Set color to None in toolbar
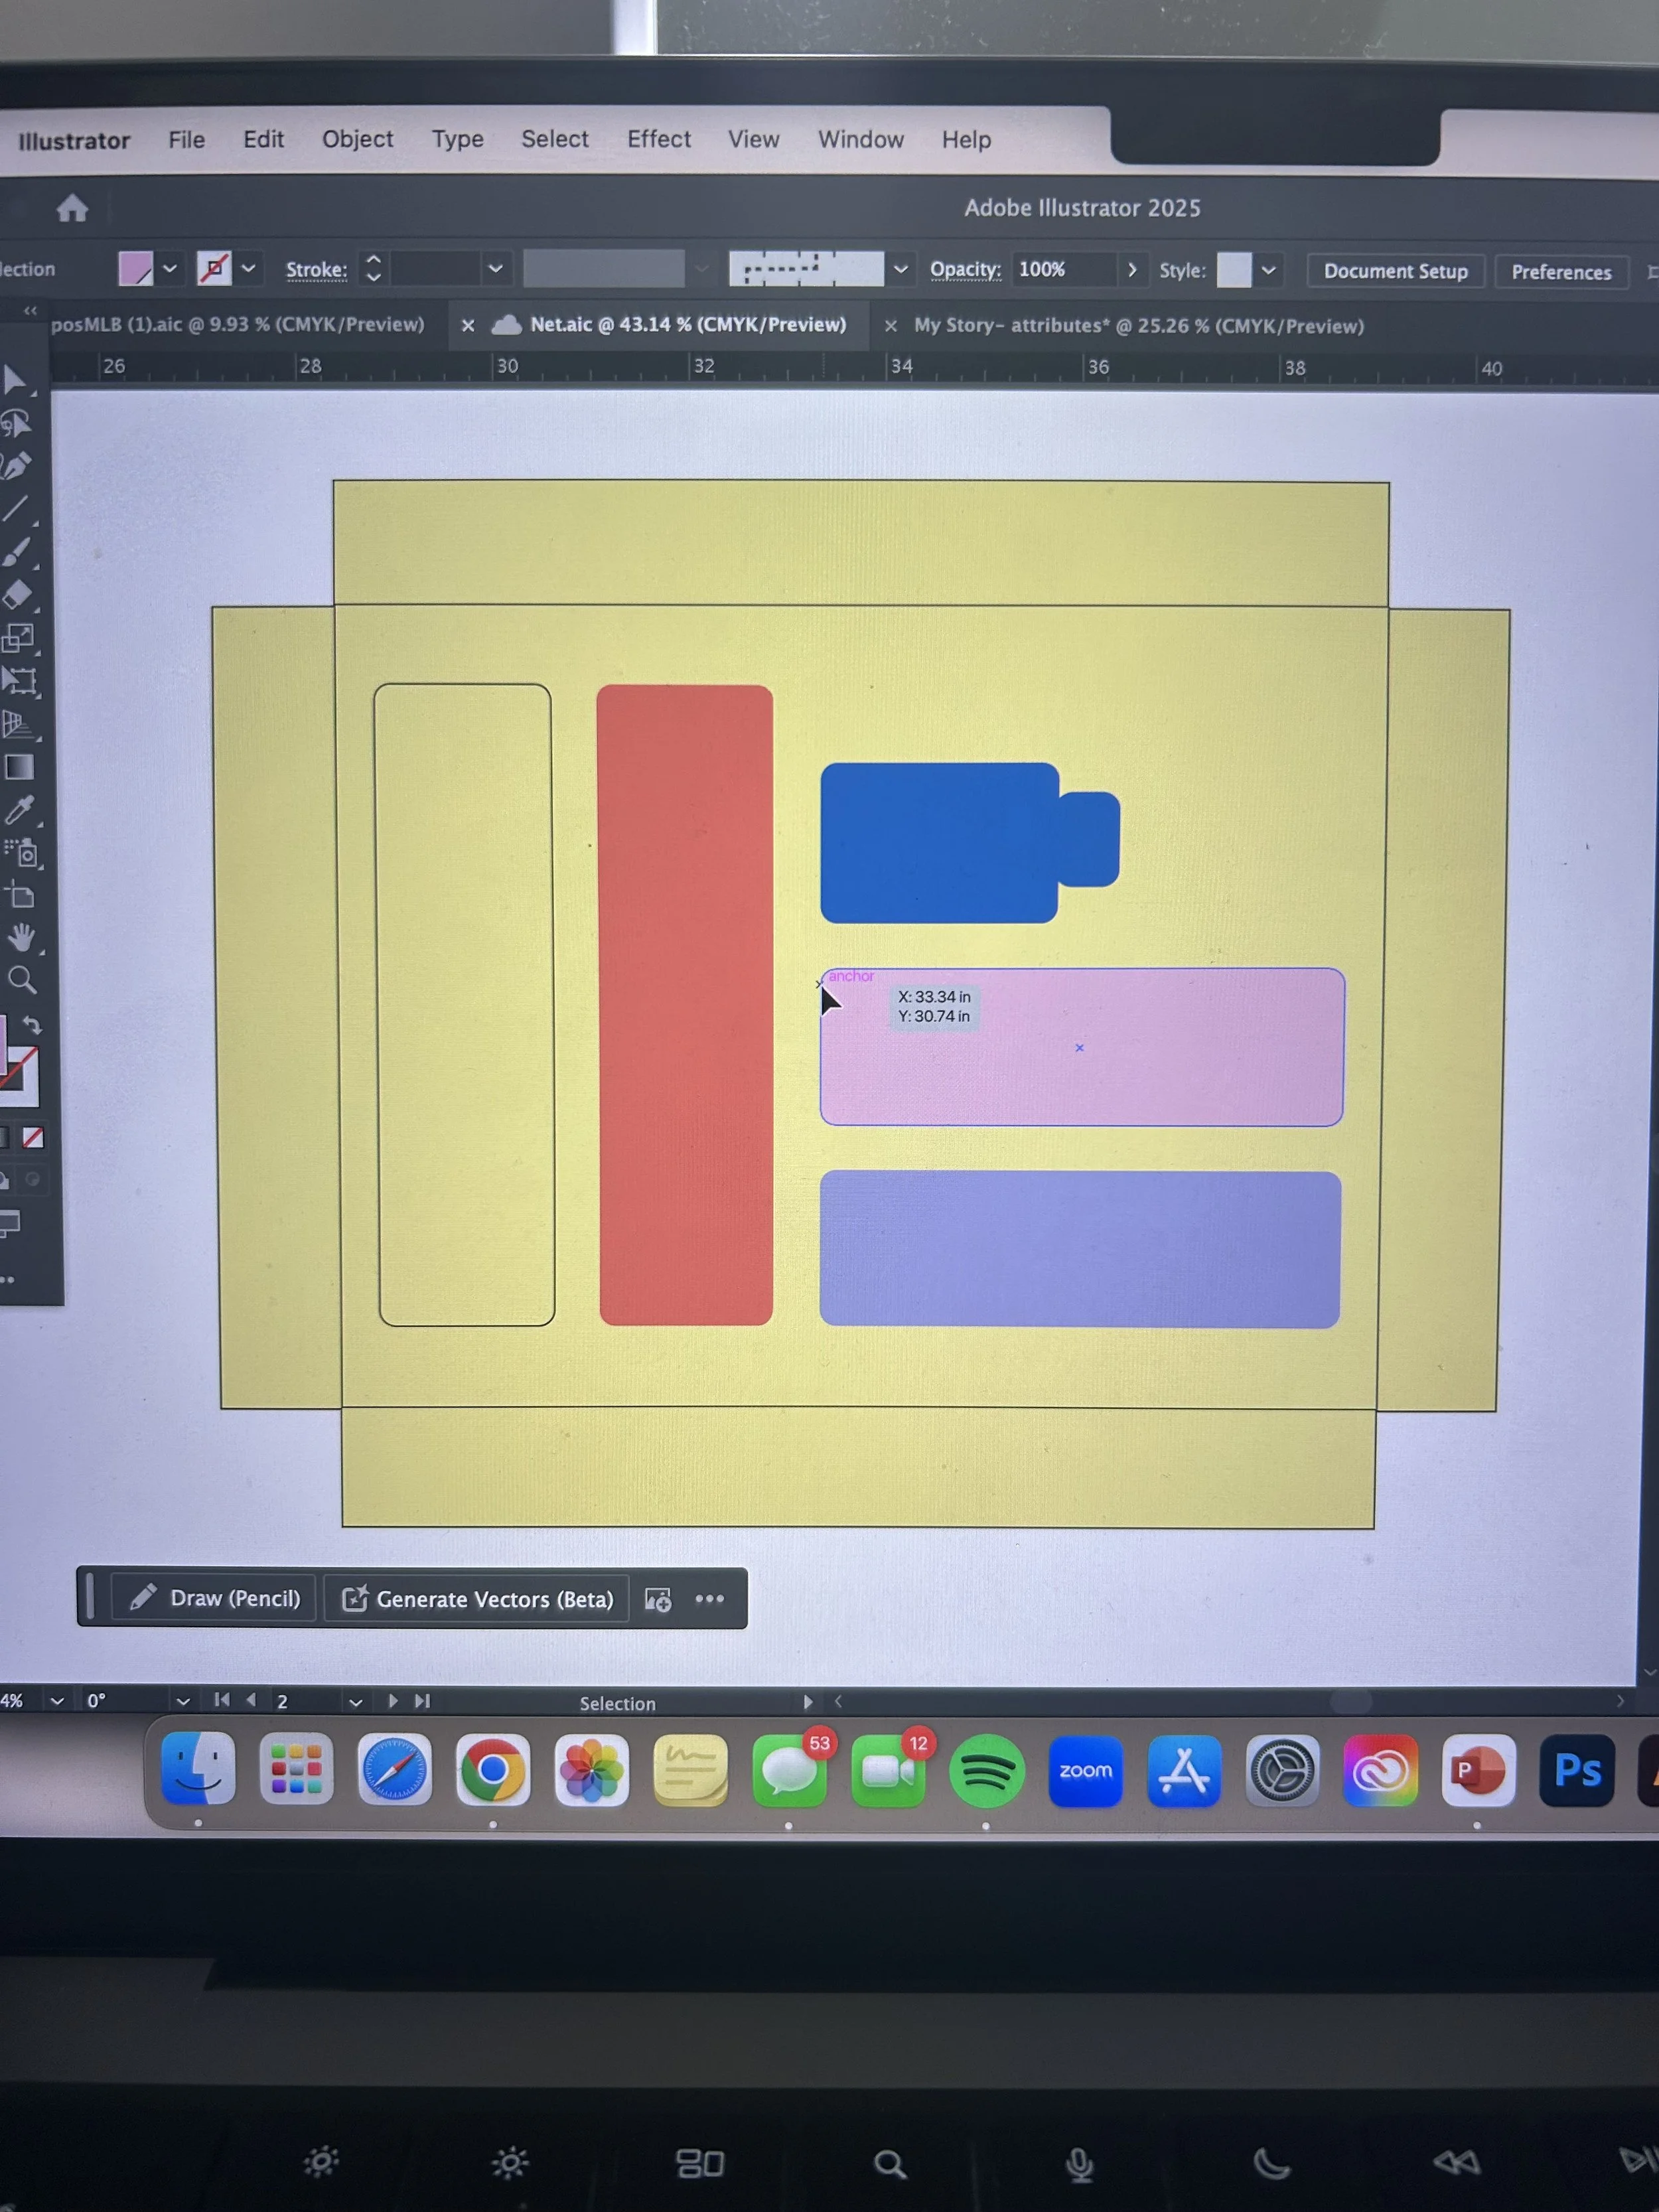The image size is (1659, 2212). pos(33,1138)
